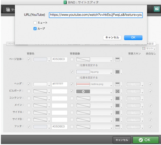Toggle ヘッダ background color checkbox
Screen dimensions: 161x145
point(29,84)
